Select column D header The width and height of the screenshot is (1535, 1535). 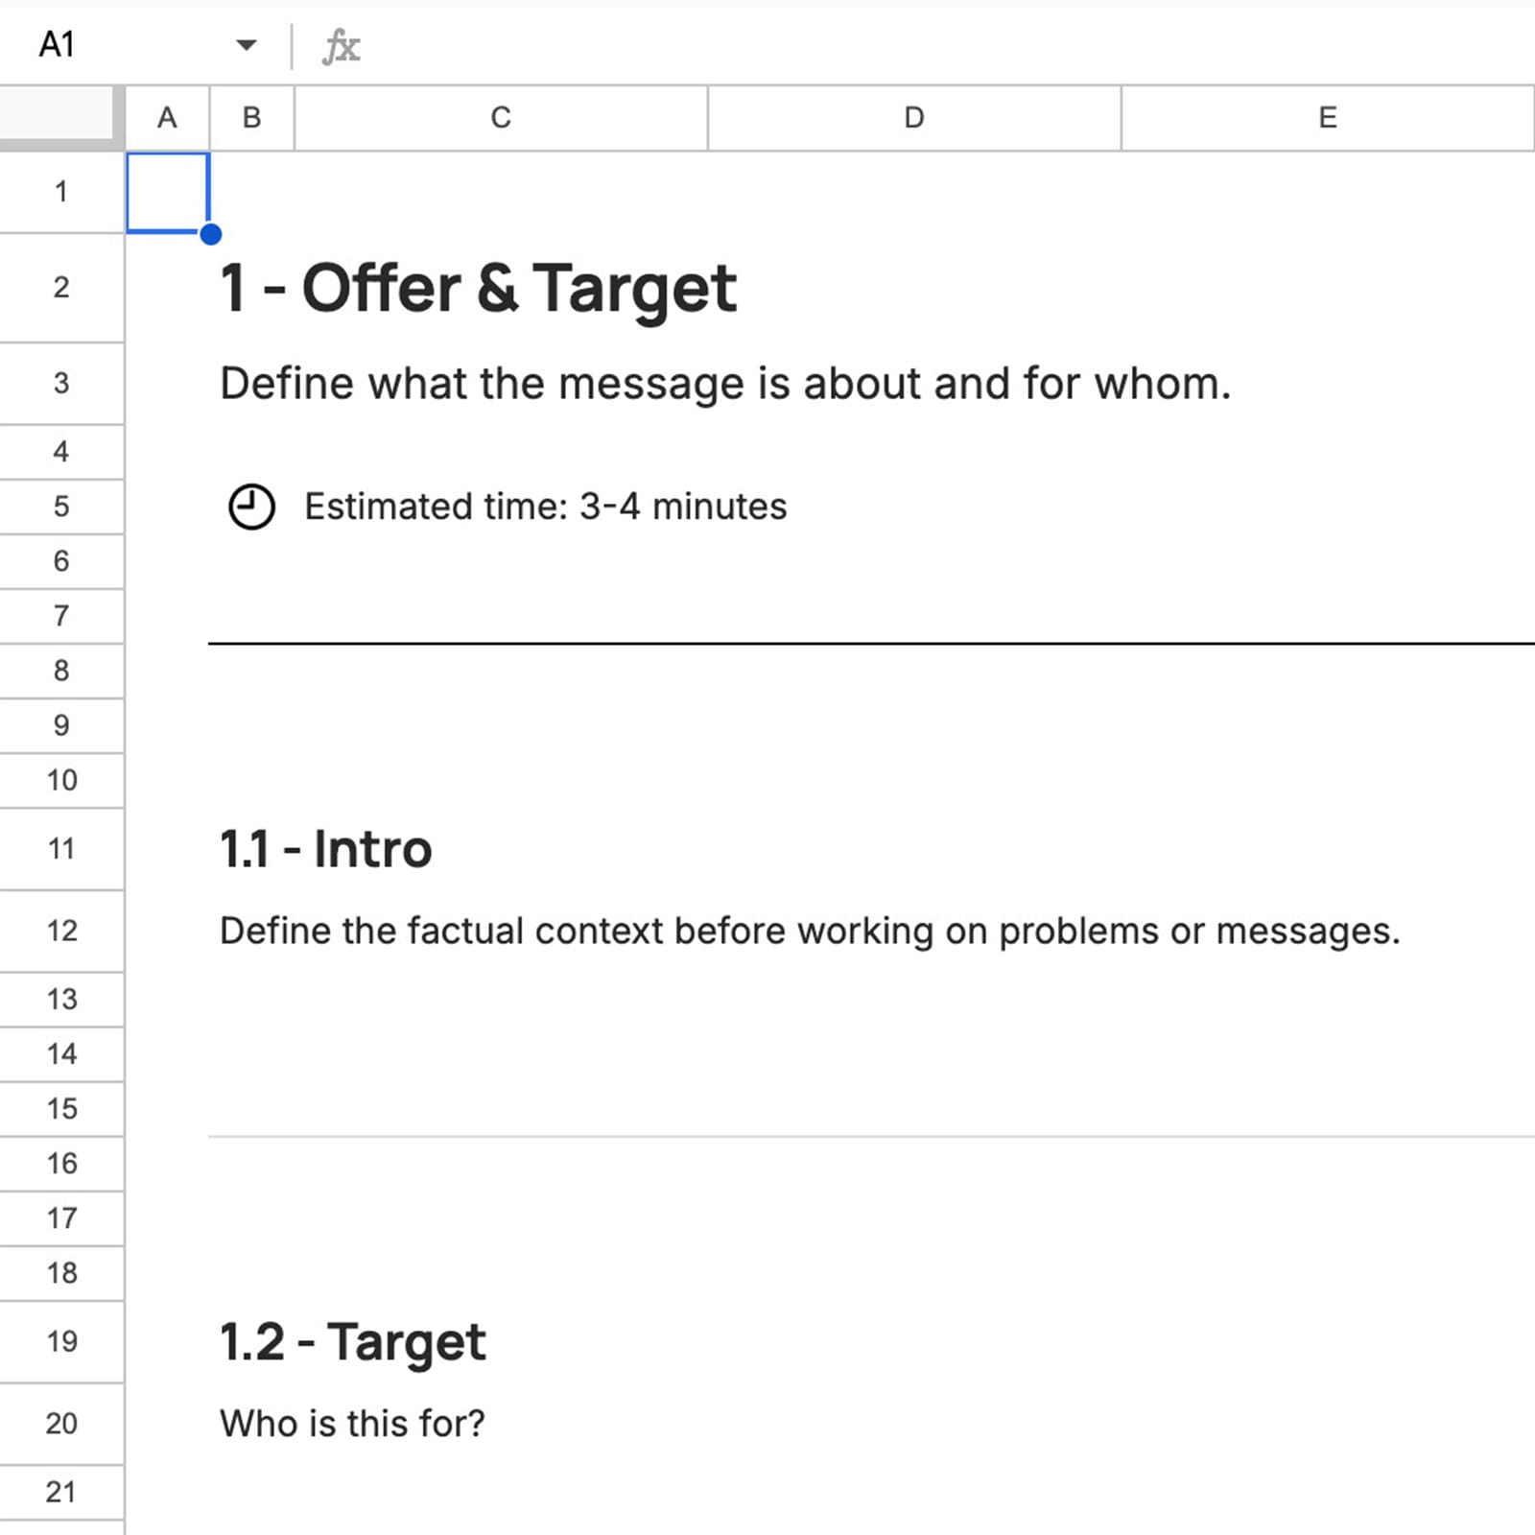[x=912, y=117]
